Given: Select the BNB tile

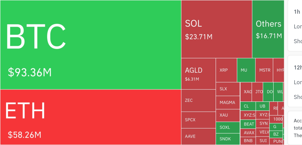Looking at the screenshot, I should coord(248,141).
